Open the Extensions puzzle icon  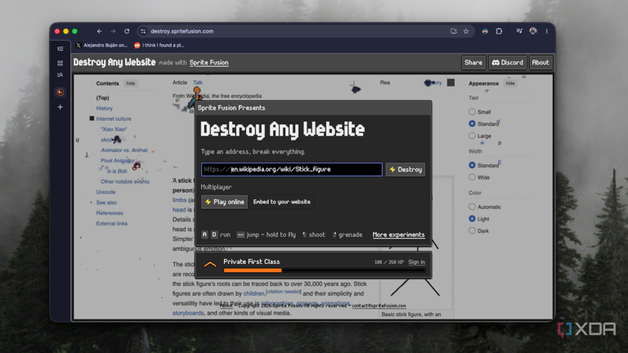[499, 31]
